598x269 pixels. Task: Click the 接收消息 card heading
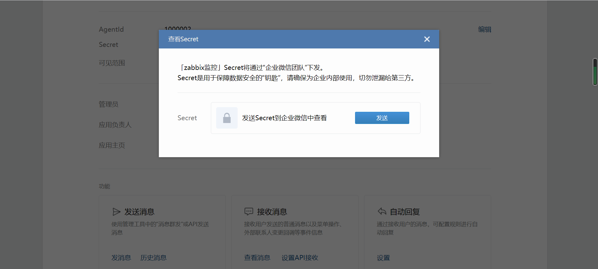pyautogui.click(x=272, y=212)
